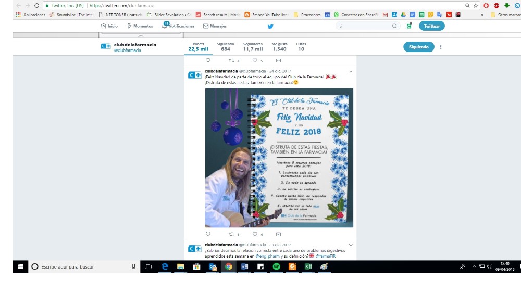Screen dimensions: 521x293
Task: Open more profile options three-dot menu
Action: pyautogui.click(x=441, y=47)
